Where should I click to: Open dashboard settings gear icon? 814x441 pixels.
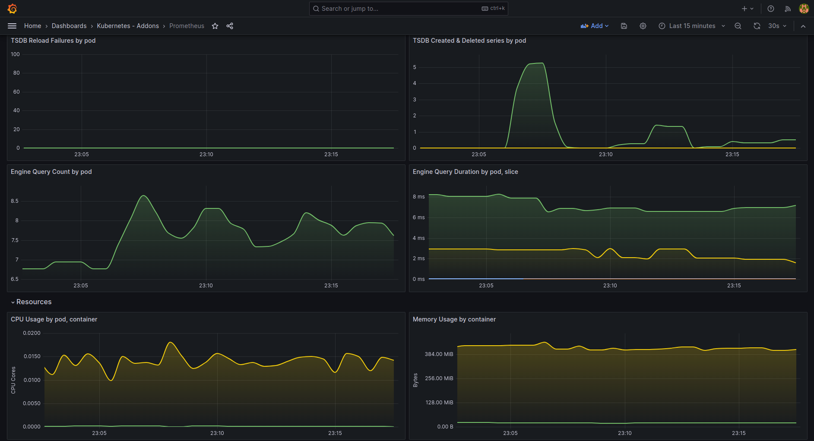click(643, 26)
